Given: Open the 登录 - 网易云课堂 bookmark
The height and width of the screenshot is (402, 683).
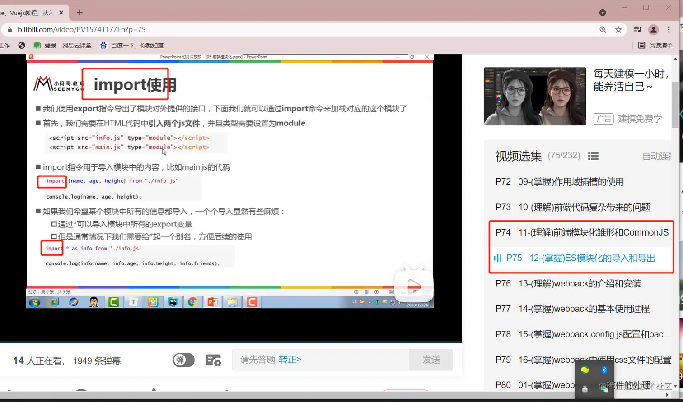Looking at the screenshot, I should pyautogui.click(x=62, y=45).
